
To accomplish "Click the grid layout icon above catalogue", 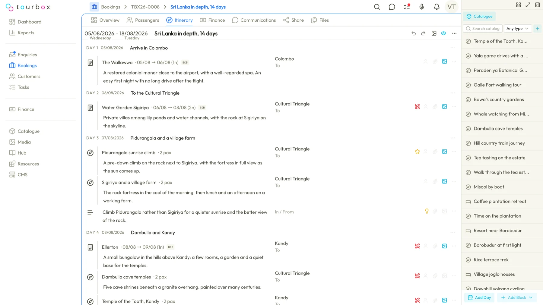I will (518, 5).
